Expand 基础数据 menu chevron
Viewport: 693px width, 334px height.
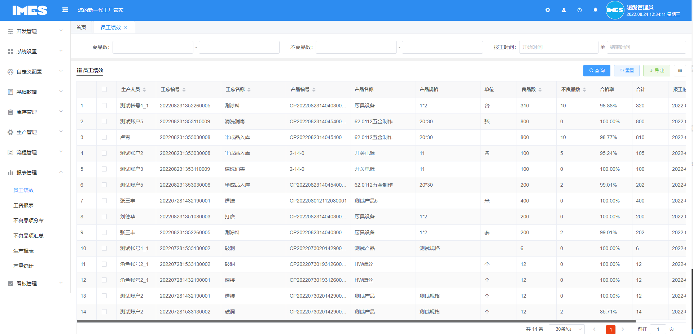61,92
